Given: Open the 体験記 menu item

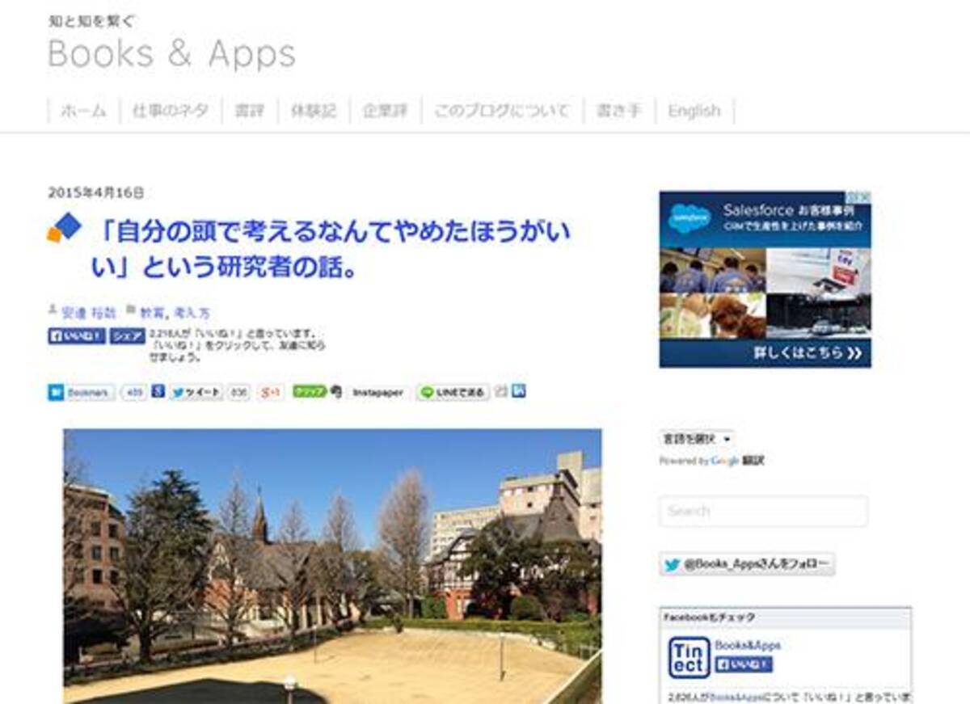Looking at the screenshot, I should pyautogui.click(x=313, y=111).
